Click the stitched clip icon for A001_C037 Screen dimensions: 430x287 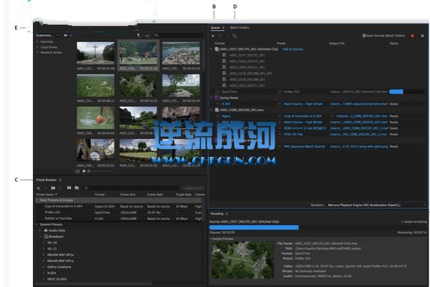coord(217,49)
